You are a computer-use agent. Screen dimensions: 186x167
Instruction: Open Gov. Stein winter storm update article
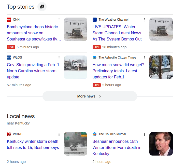click(33, 71)
